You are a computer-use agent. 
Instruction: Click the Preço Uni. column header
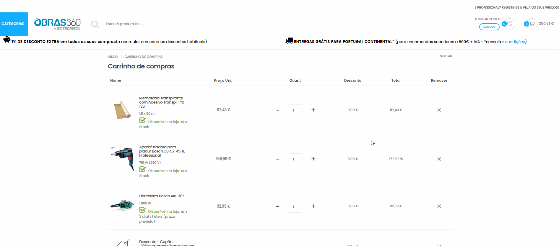[x=223, y=81]
